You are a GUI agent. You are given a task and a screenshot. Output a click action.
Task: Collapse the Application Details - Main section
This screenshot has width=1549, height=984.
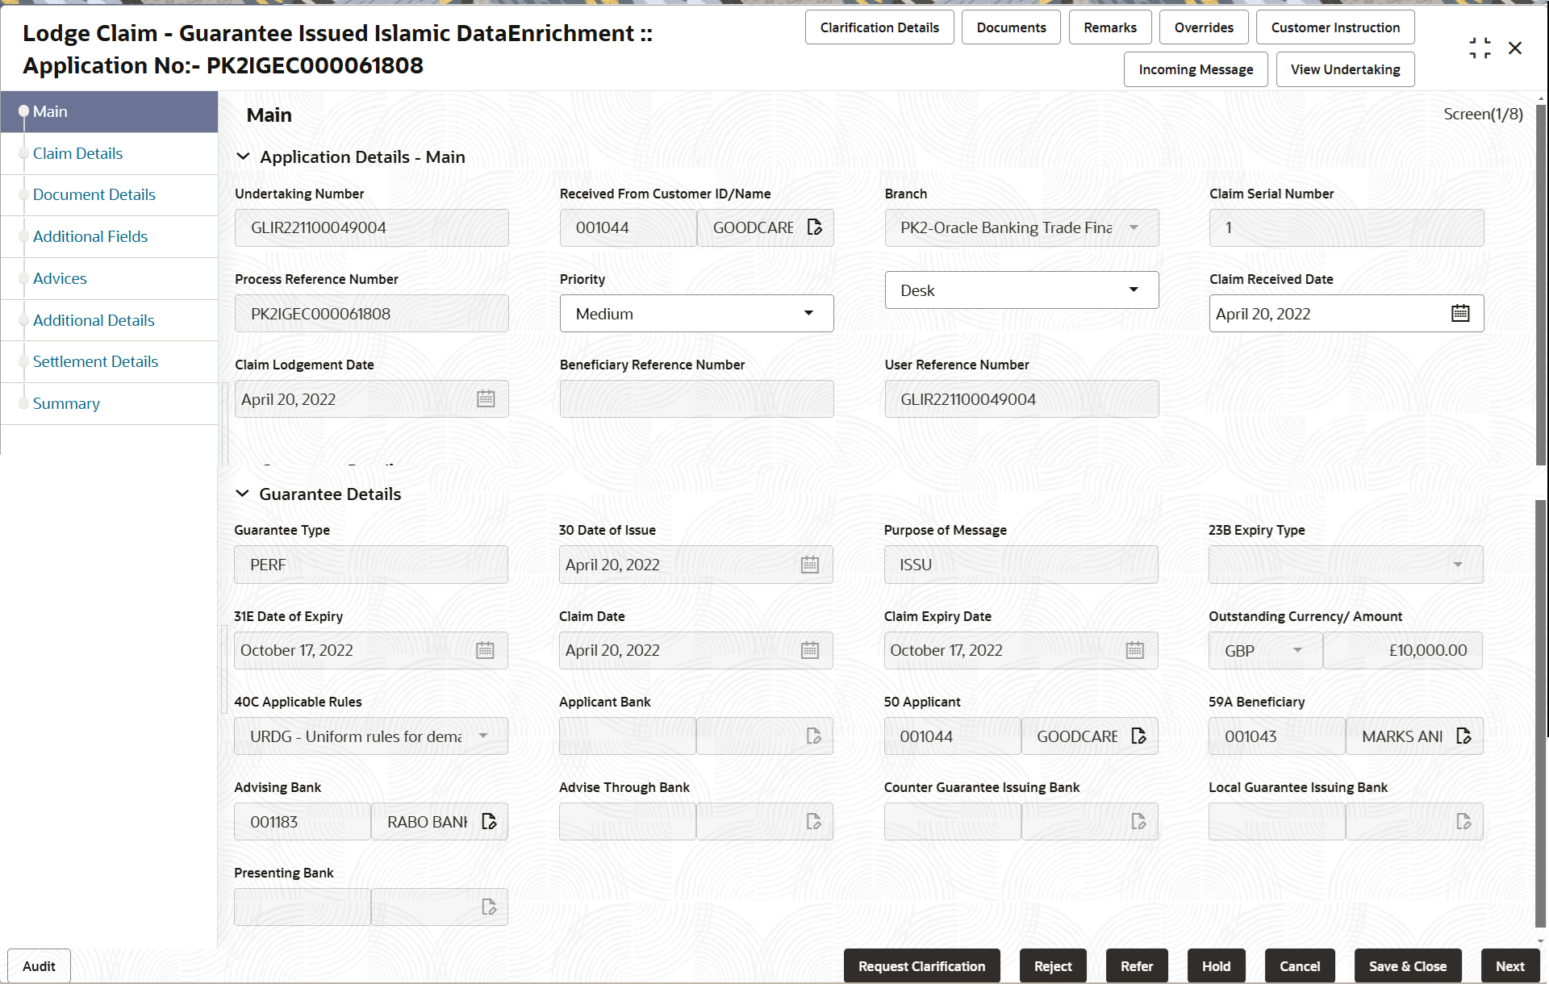click(243, 157)
